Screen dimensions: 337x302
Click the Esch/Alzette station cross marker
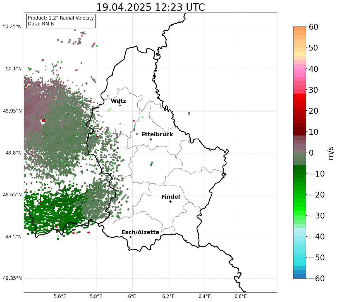[130, 237]
